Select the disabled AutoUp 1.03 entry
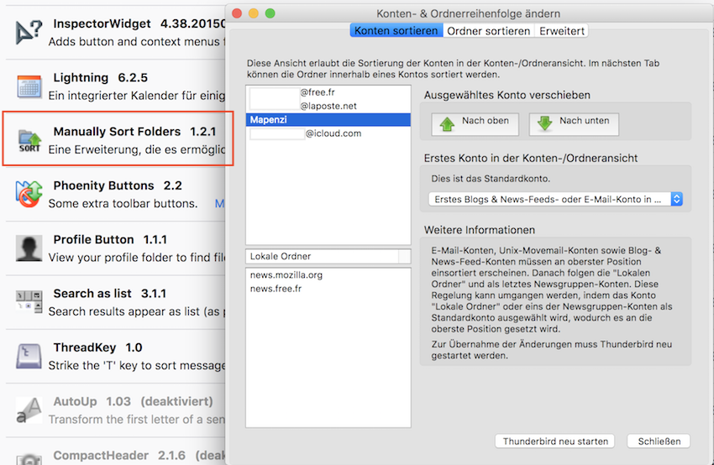 [116, 410]
